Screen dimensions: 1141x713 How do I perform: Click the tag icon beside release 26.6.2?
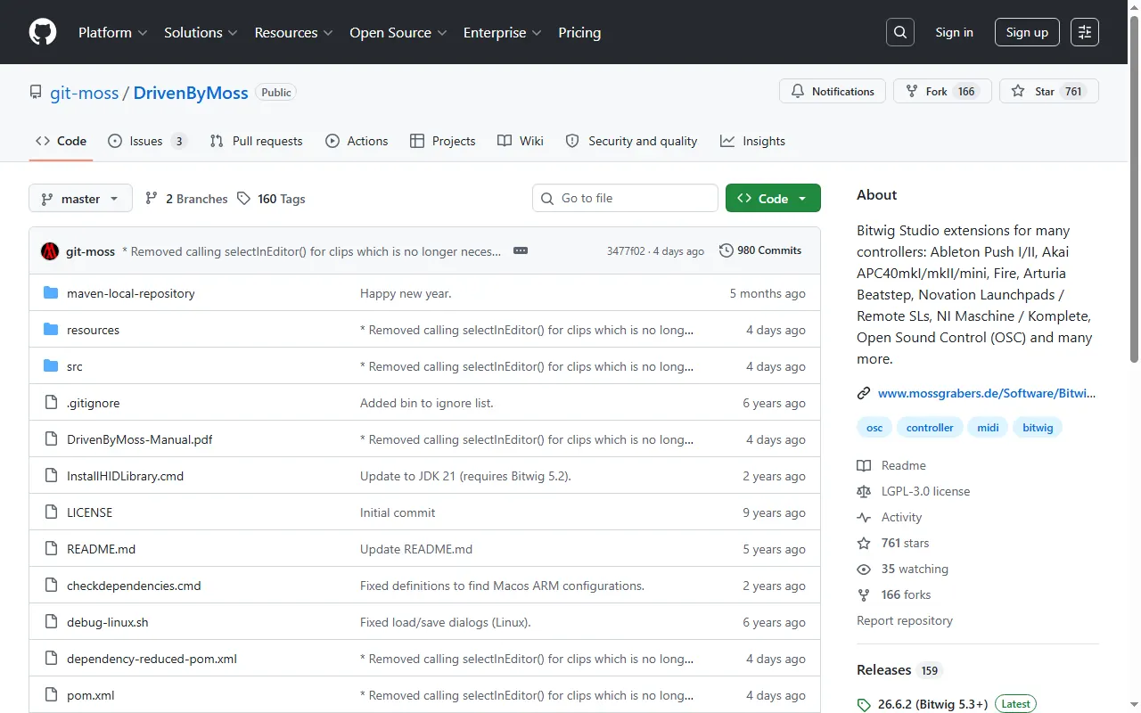(864, 704)
